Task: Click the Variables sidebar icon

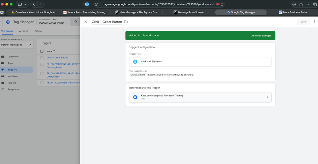Action: (x=3, y=76)
